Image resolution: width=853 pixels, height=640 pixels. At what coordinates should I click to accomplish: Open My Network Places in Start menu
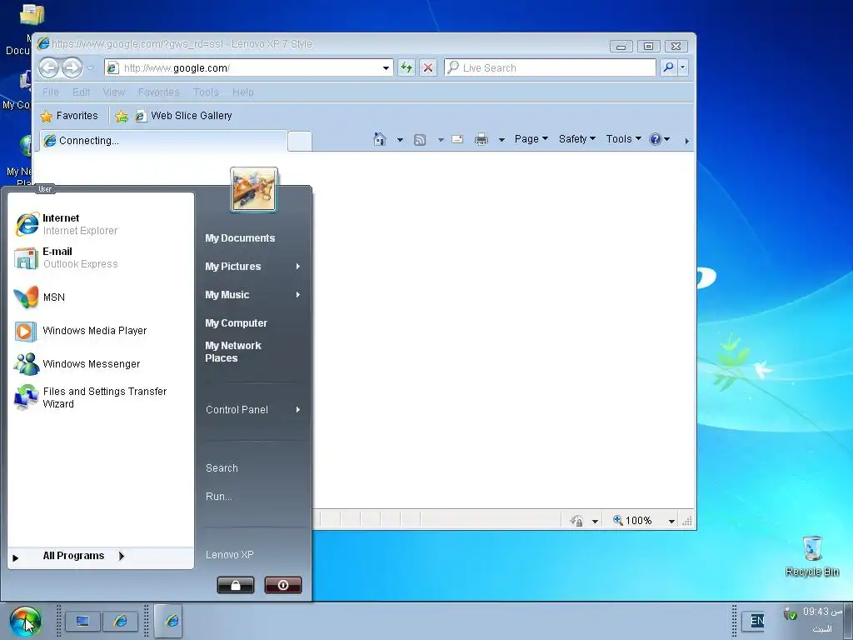pos(233,352)
